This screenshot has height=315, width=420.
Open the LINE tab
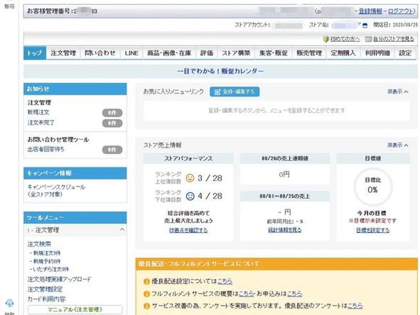[132, 53]
